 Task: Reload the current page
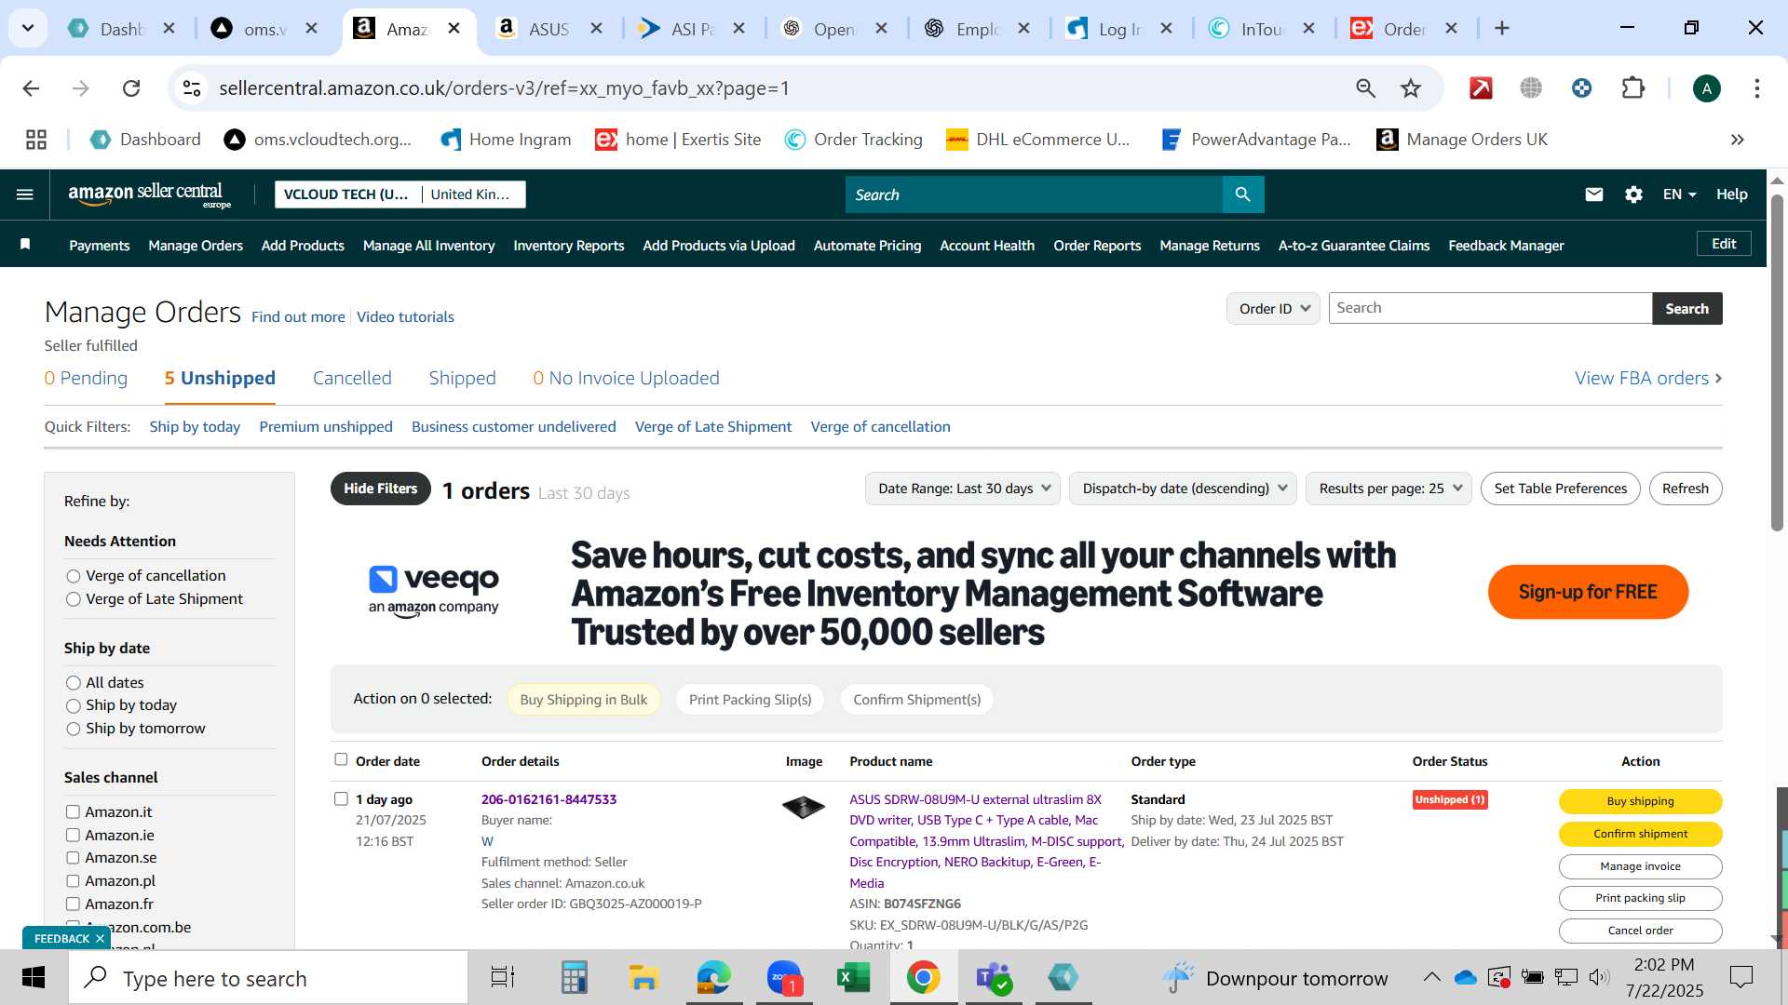[131, 88]
